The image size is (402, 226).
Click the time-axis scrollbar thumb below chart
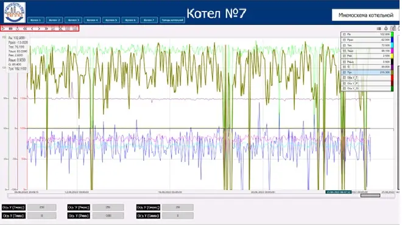point(370,196)
